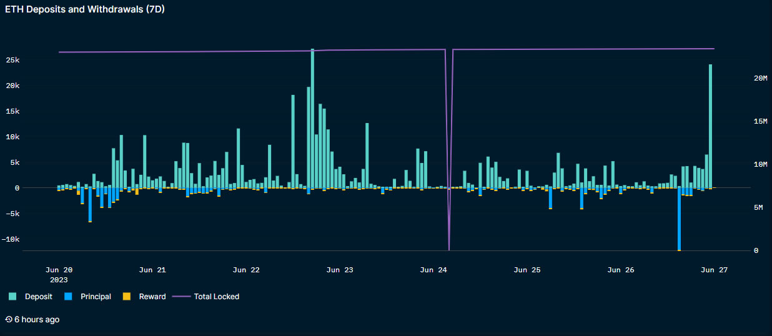The image size is (772, 336).
Task: Toggle the Reward series label in legend
Action: tap(152, 297)
